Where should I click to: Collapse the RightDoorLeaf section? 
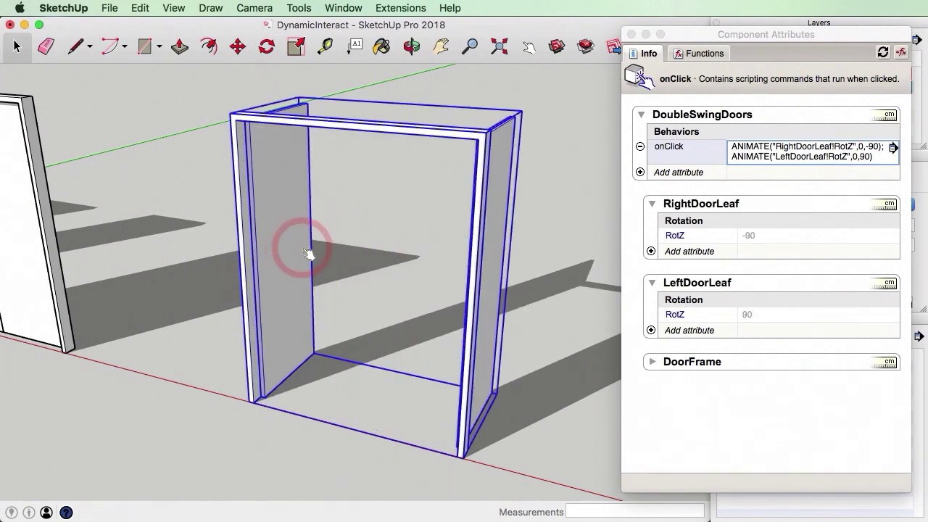(x=652, y=204)
